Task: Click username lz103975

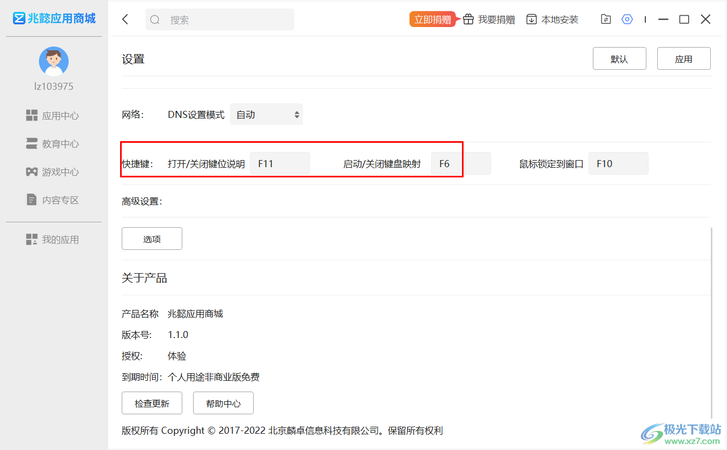Action: (x=54, y=87)
